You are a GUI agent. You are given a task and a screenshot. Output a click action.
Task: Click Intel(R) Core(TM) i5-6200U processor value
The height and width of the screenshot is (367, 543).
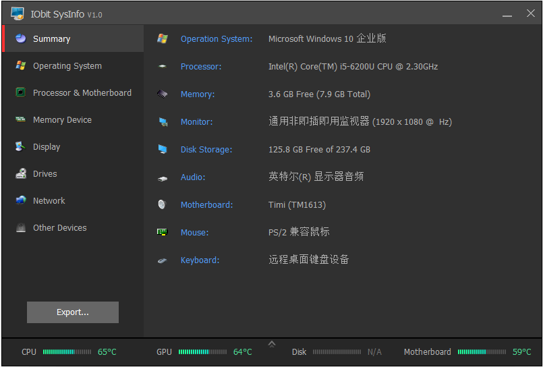click(x=353, y=67)
